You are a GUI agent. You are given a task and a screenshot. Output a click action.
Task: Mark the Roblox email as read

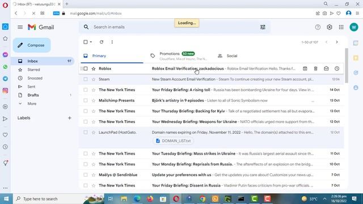[326, 69]
